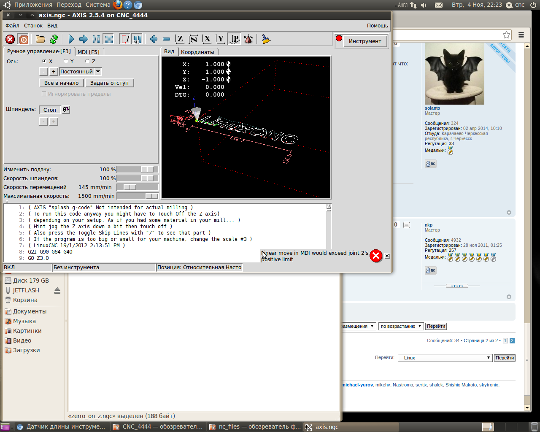Viewport: 540px width, 432px height.
Task: Click the "Все в начало" home-all button
Action: point(62,83)
